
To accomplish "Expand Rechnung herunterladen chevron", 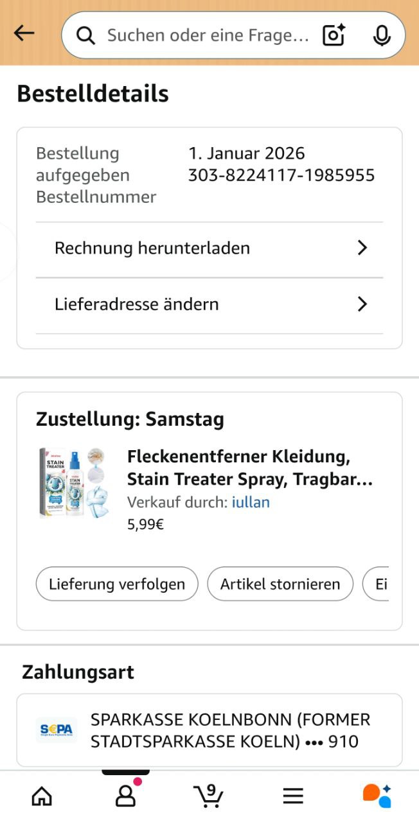I will (362, 248).
